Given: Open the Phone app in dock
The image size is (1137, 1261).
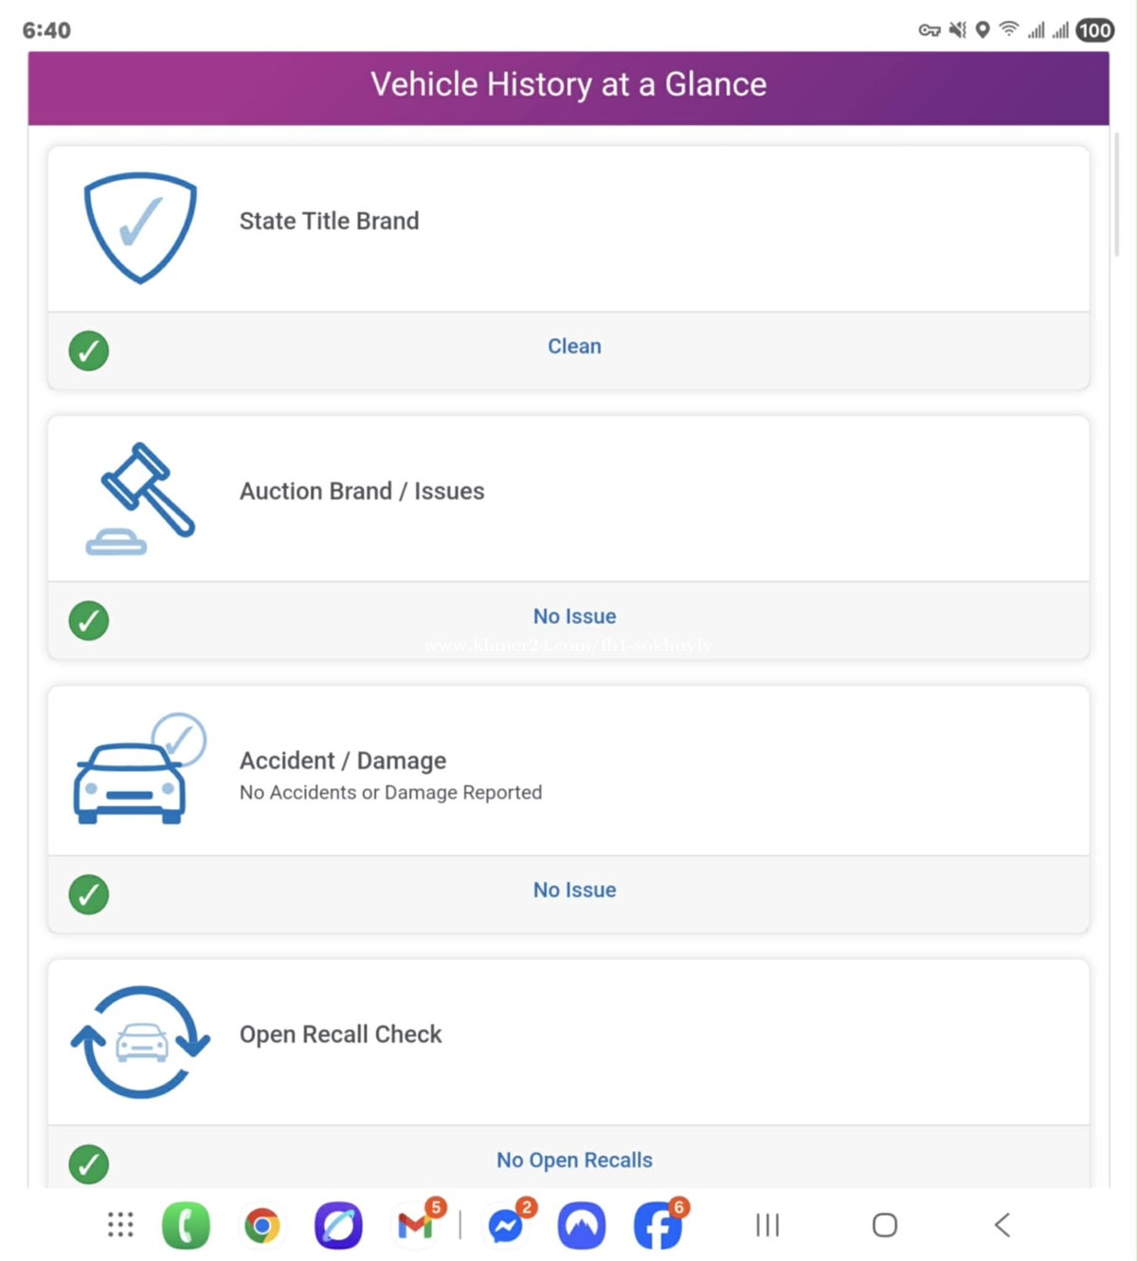Looking at the screenshot, I should 186,1225.
